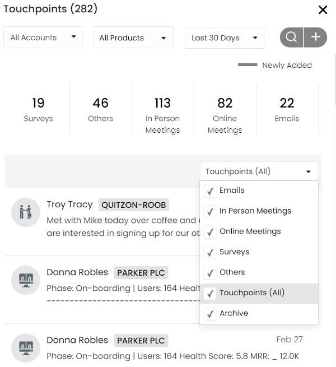Click the PARKER PLC tag on first Donna entry
This screenshot has width=336, height=367.
pyautogui.click(x=141, y=273)
